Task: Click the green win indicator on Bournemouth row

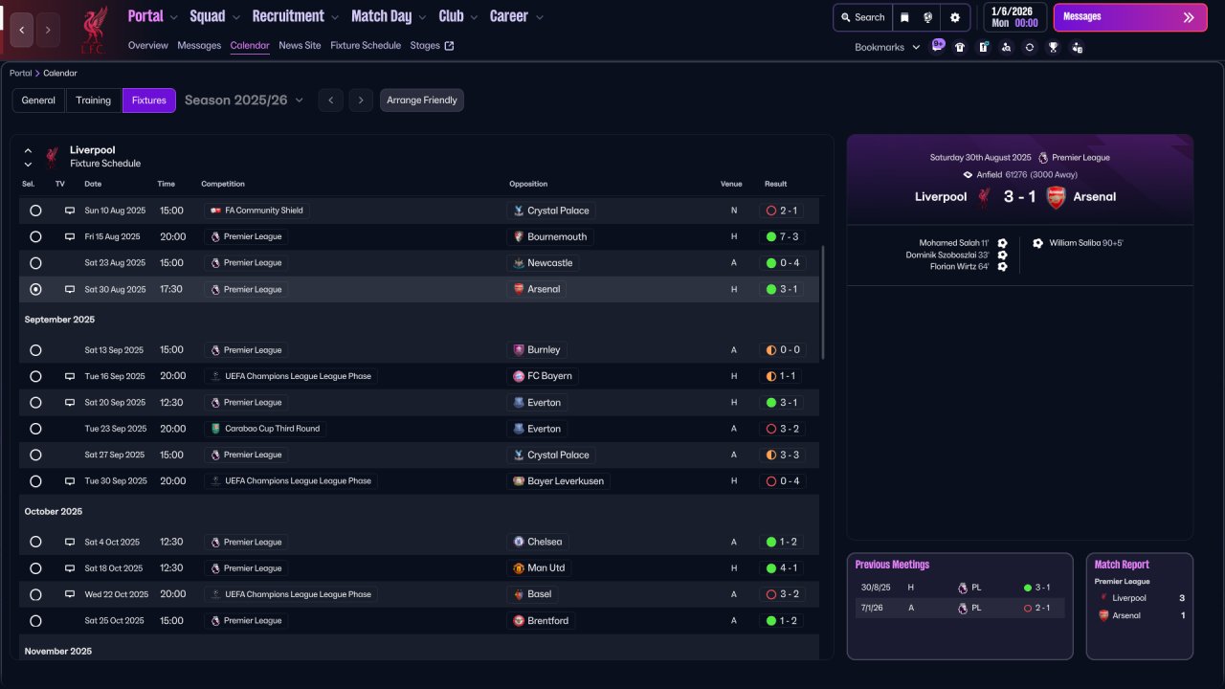Action: point(771,236)
